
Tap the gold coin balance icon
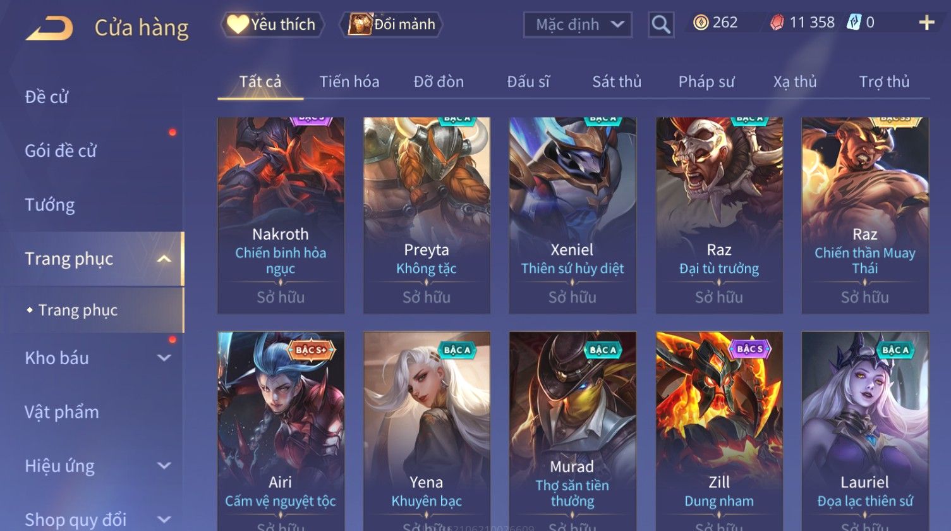700,23
